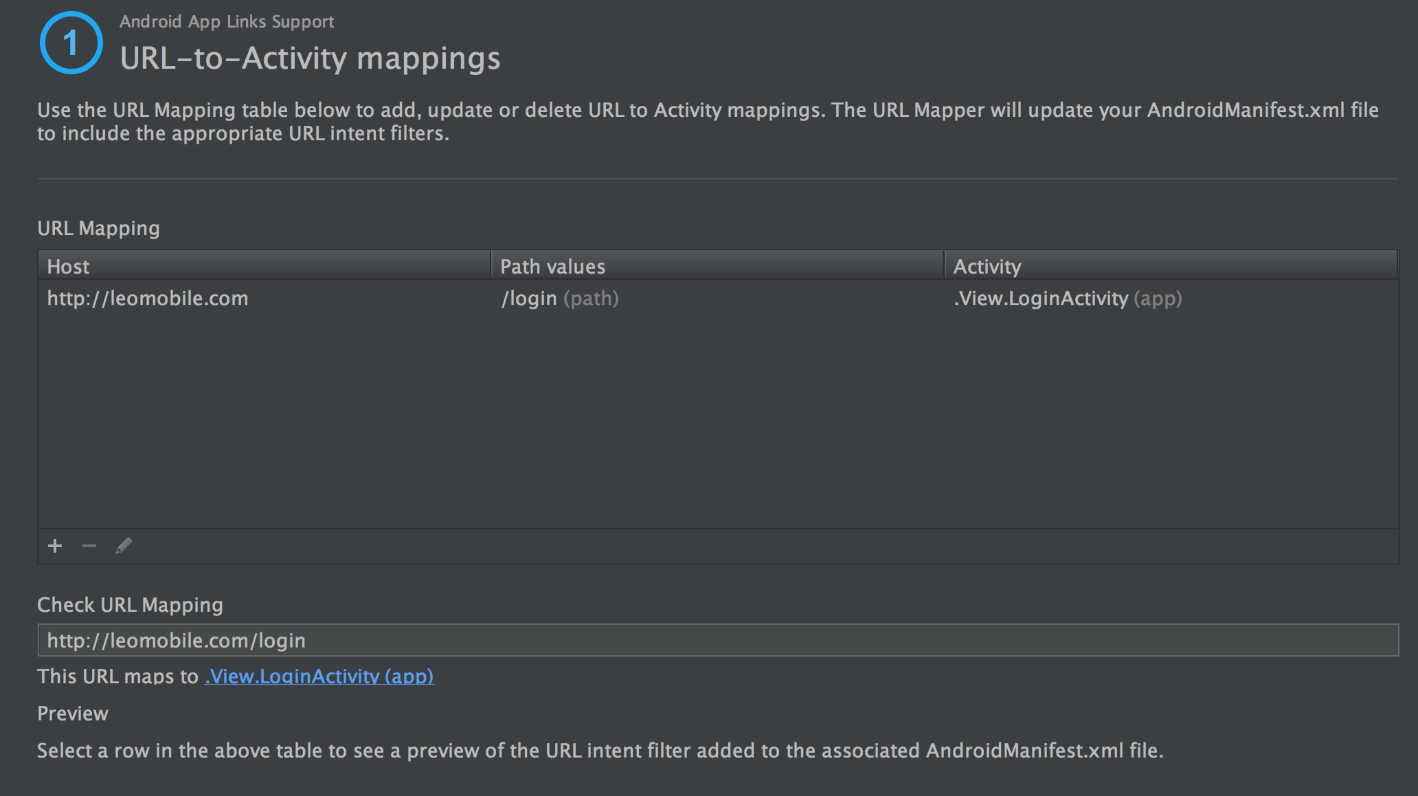Click the URL Mapping section label

98,228
